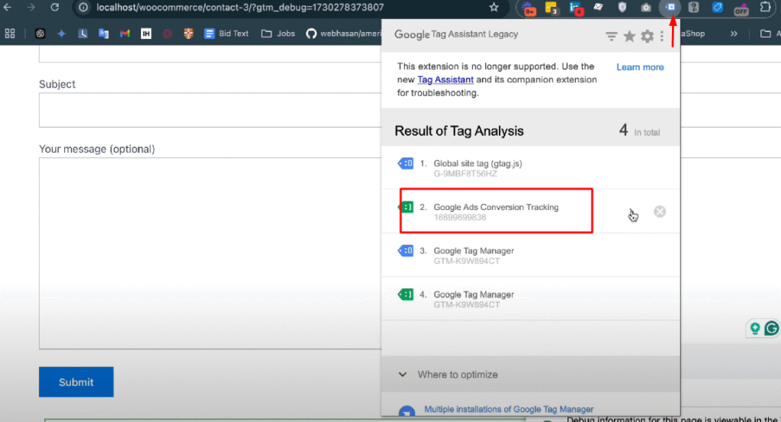Click the star icon in Tag Assistant header
This screenshot has height=422, width=781.
coord(629,36)
